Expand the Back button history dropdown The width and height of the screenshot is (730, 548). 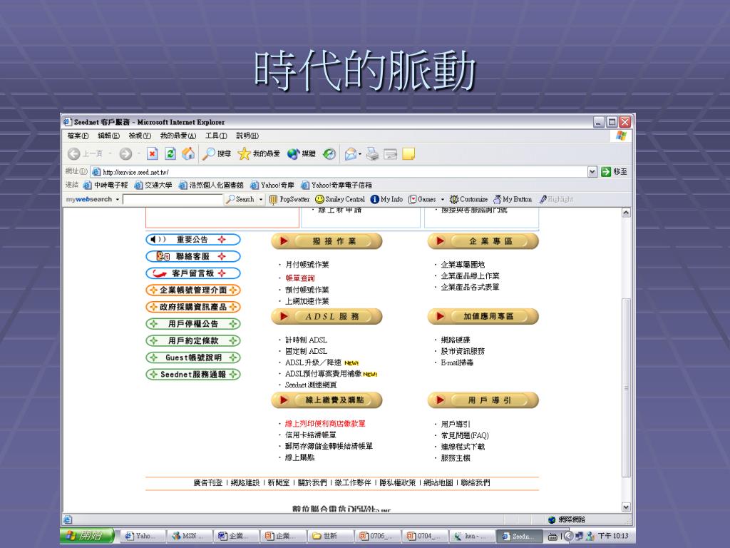click(110, 154)
